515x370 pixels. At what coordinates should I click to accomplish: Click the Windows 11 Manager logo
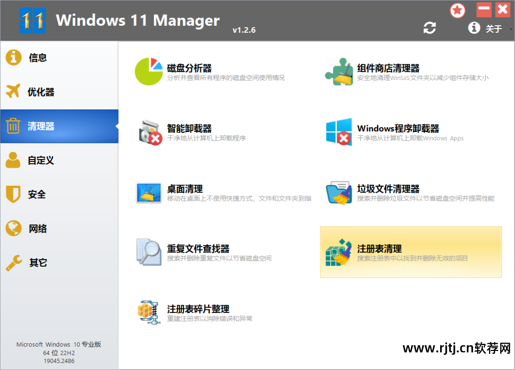32,20
